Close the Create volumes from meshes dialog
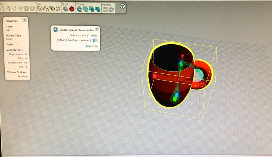272x157 pixels. 97,29
